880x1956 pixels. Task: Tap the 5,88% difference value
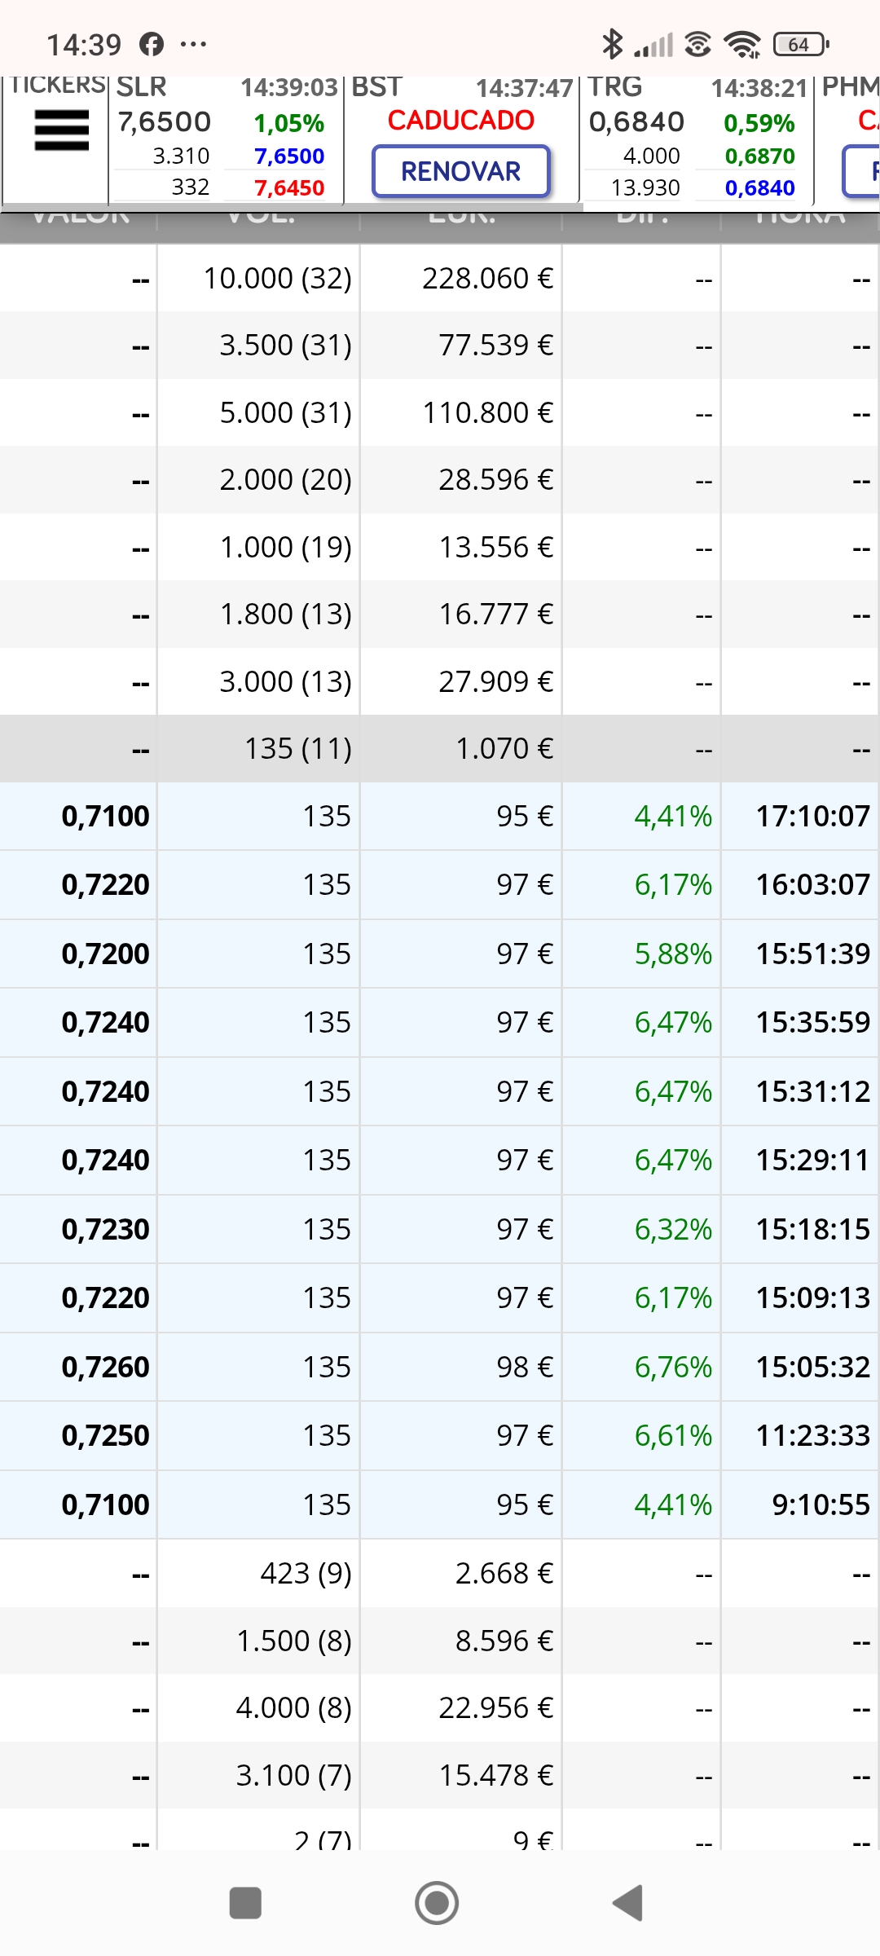[674, 954]
